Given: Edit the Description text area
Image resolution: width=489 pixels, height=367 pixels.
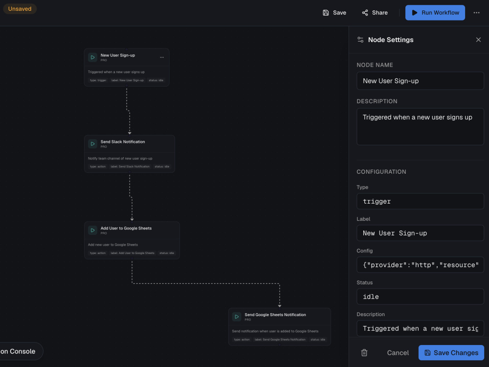Looking at the screenshot, I should pyautogui.click(x=420, y=126).
